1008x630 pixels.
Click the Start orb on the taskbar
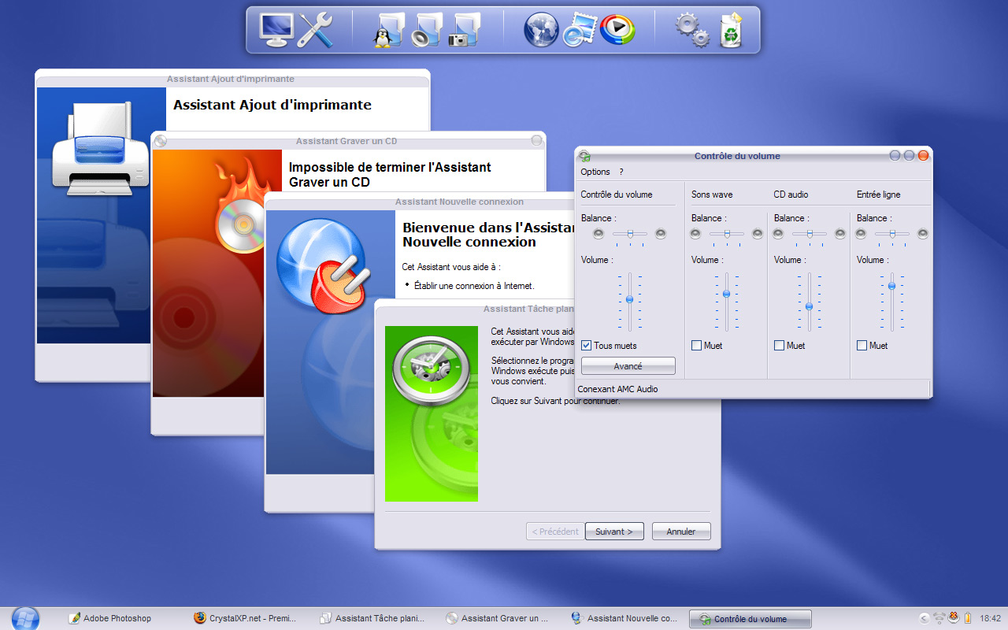click(x=25, y=618)
